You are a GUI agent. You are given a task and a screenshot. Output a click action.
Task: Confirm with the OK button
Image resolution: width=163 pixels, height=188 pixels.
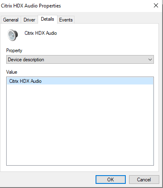tap(110, 179)
